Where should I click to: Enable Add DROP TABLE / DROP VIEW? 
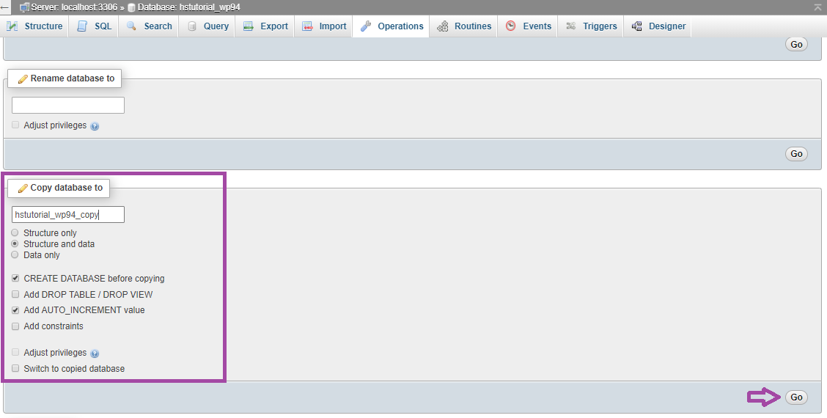pyautogui.click(x=15, y=295)
